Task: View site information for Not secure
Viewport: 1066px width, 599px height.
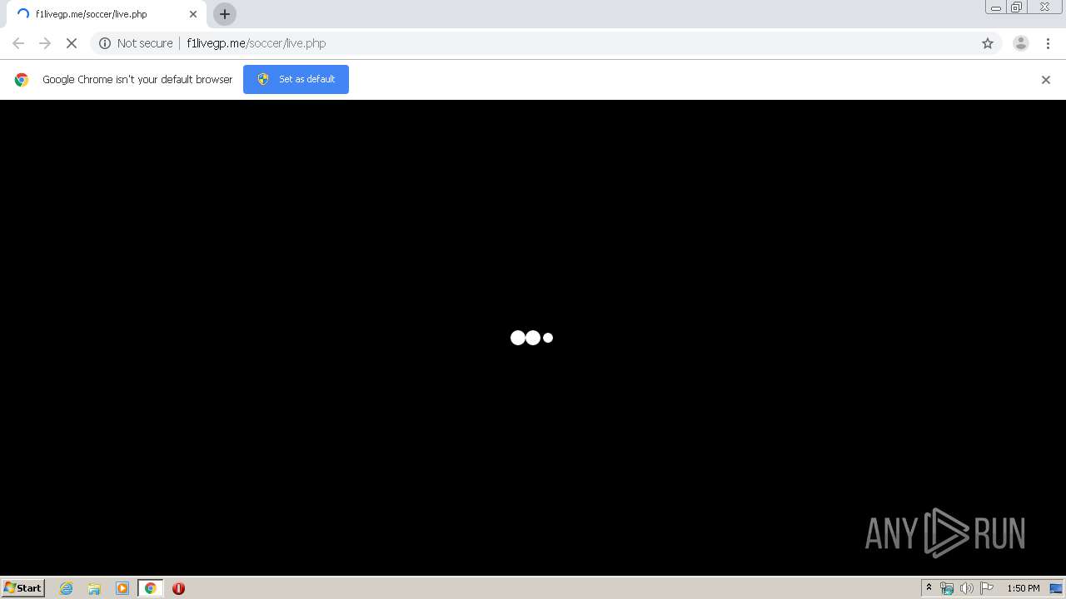Action: point(136,43)
